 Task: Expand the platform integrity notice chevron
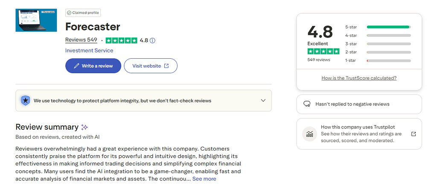[x=263, y=100]
